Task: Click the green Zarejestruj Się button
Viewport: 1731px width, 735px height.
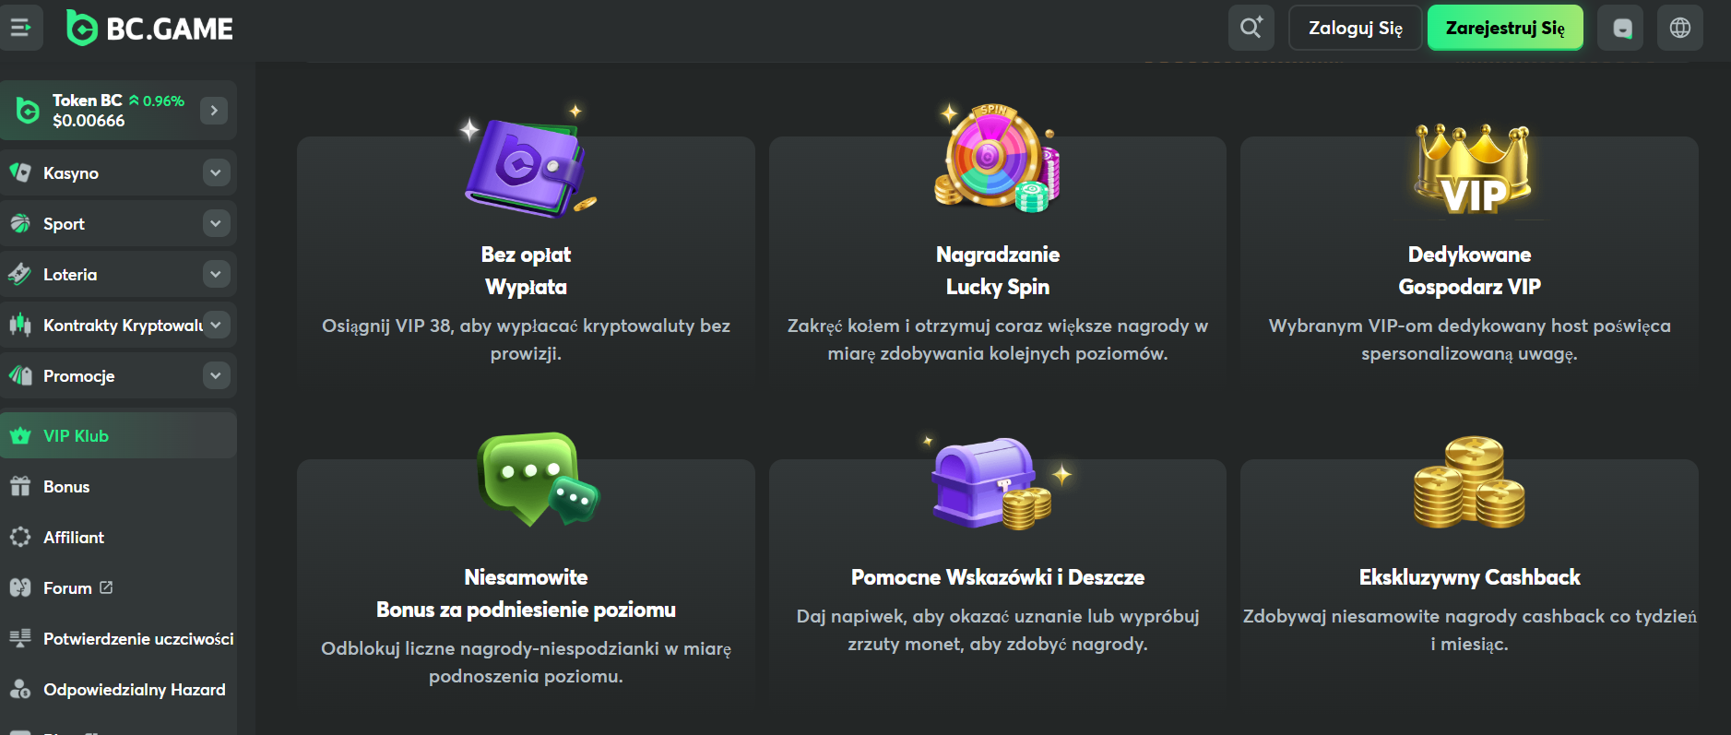Action: tap(1504, 28)
